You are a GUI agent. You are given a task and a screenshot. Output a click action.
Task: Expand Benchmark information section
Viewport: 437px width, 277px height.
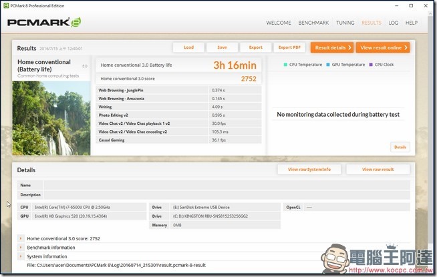click(21, 247)
